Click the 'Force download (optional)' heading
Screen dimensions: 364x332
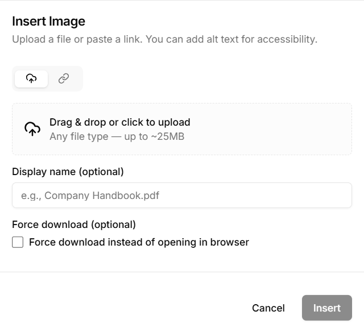point(74,225)
